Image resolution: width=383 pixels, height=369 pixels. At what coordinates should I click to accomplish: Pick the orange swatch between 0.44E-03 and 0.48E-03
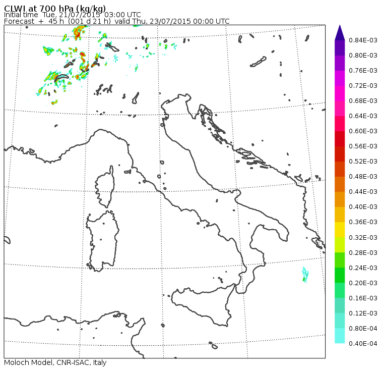coord(340,184)
